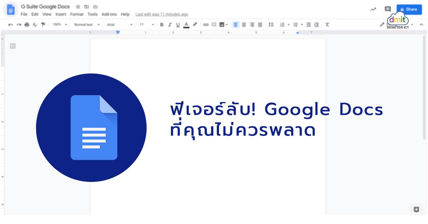Click the left indent marker on the ruler
The image size is (428, 224).
pyautogui.click(x=118, y=32)
